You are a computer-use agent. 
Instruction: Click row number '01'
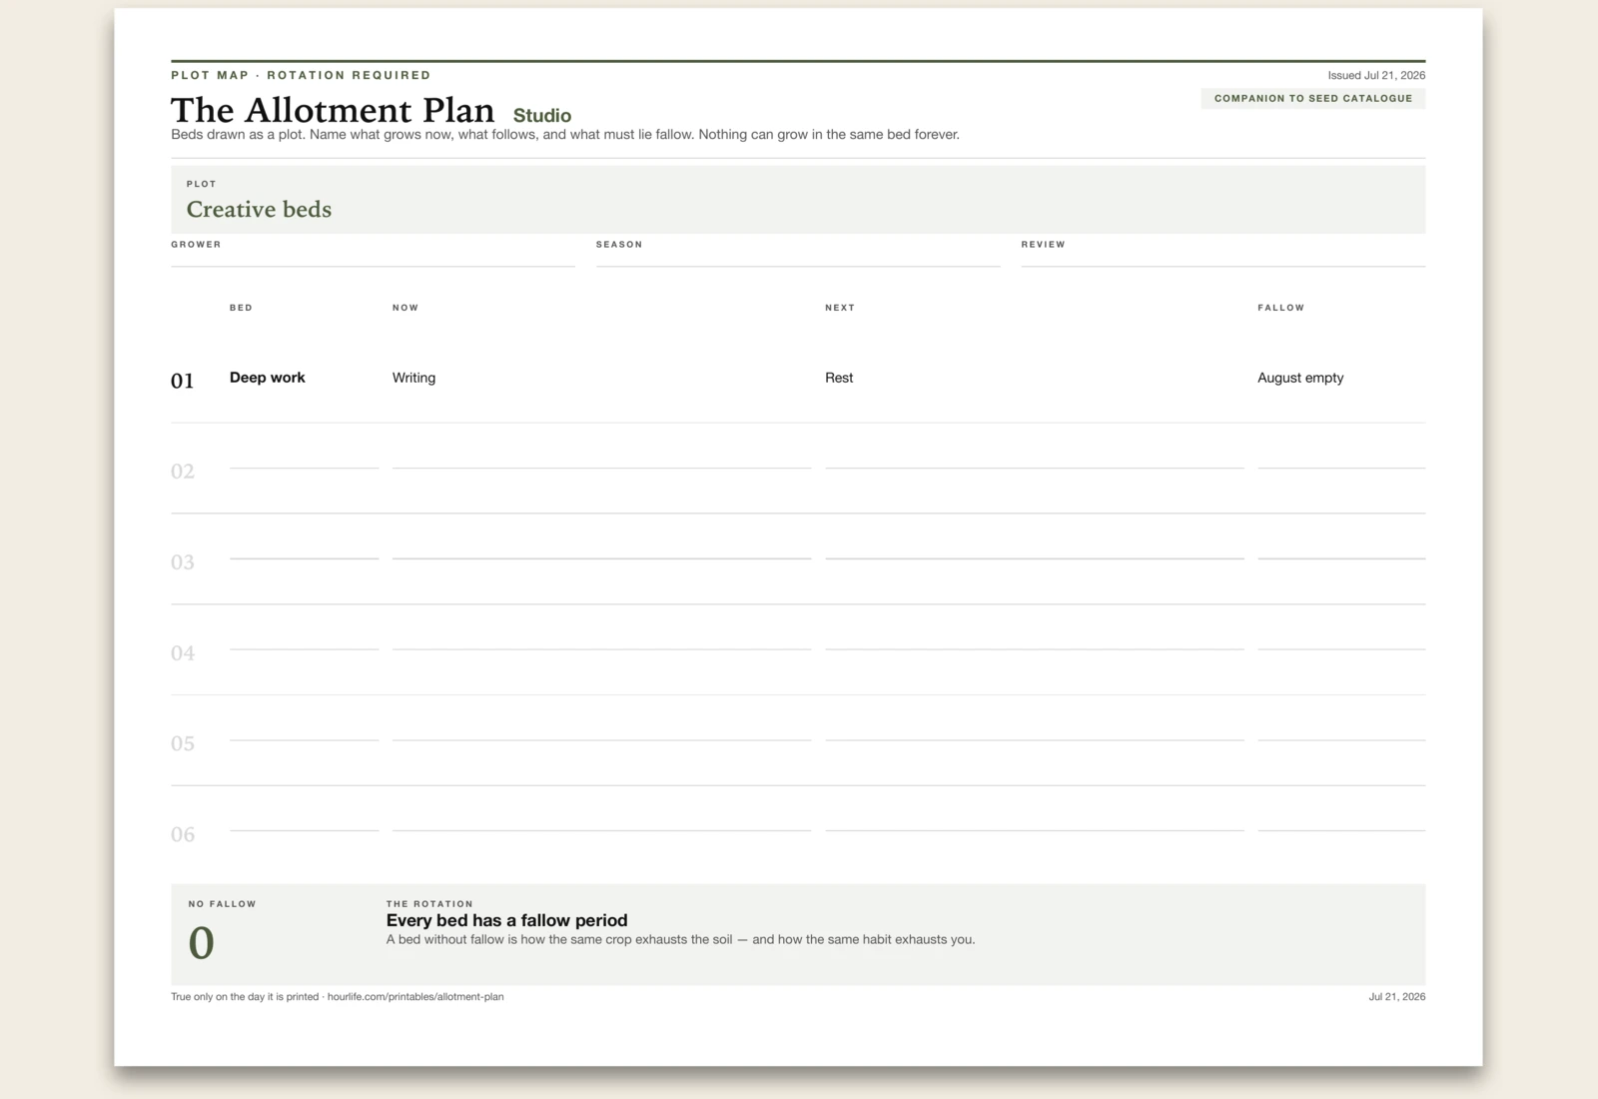point(182,381)
